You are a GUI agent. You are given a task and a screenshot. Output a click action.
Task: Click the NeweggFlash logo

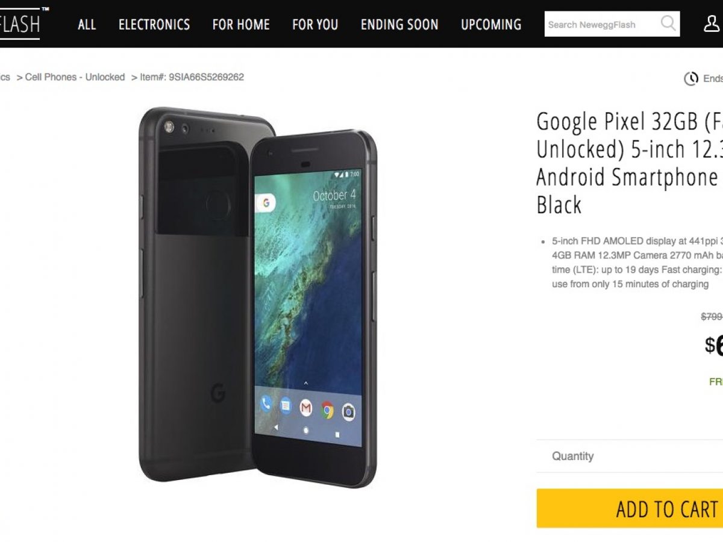pos(20,23)
